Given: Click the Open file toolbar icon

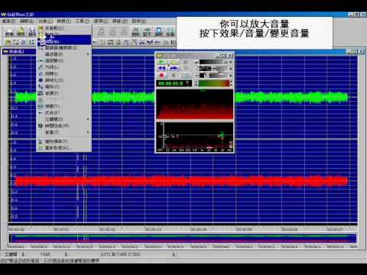Looking at the screenshot, I should (21, 31).
